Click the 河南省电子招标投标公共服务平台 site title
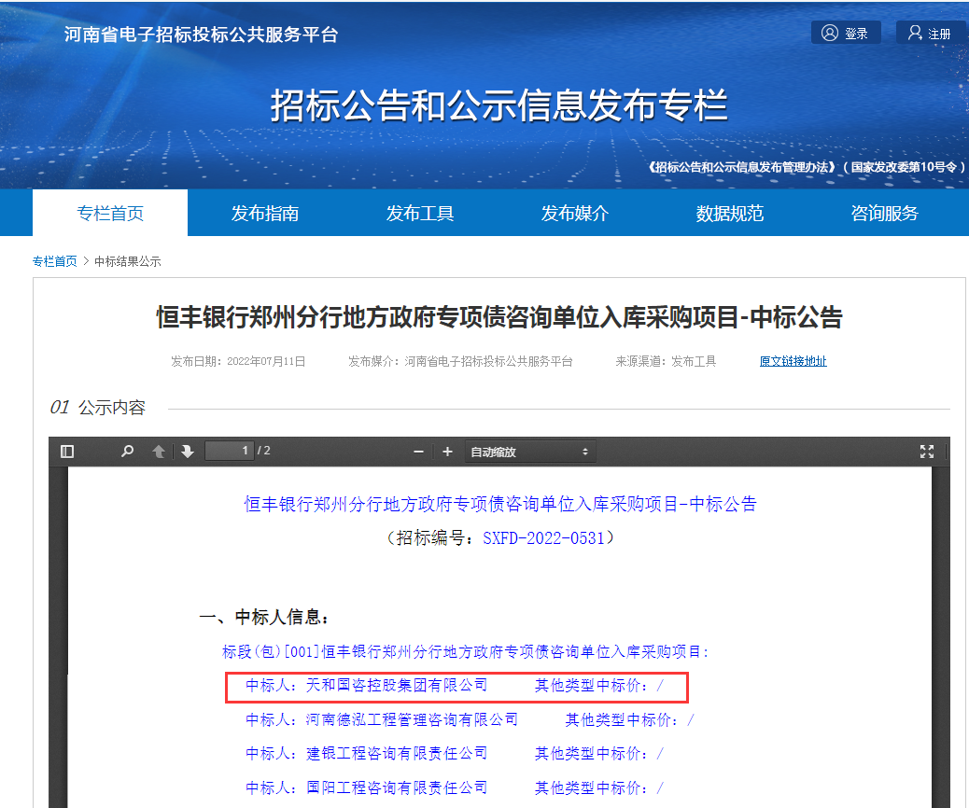 click(201, 35)
